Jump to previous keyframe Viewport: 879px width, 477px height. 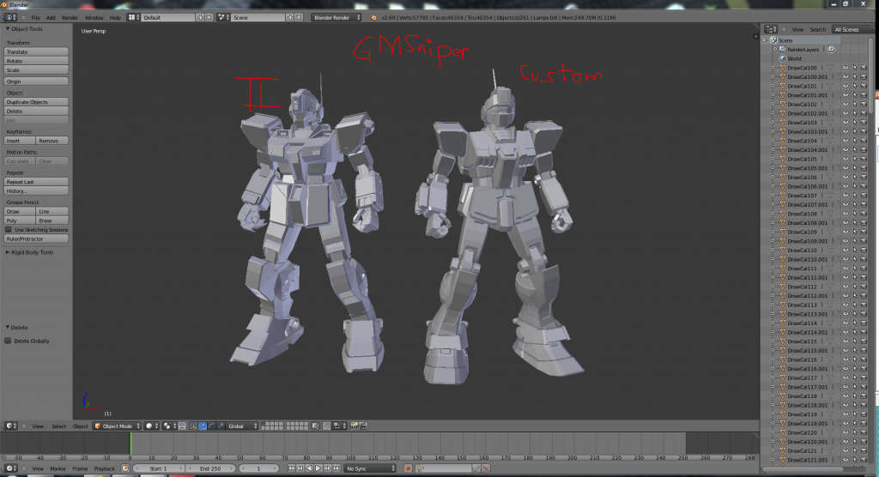(300, 468)
